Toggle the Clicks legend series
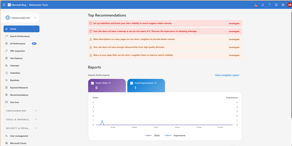 coord(152,136)
